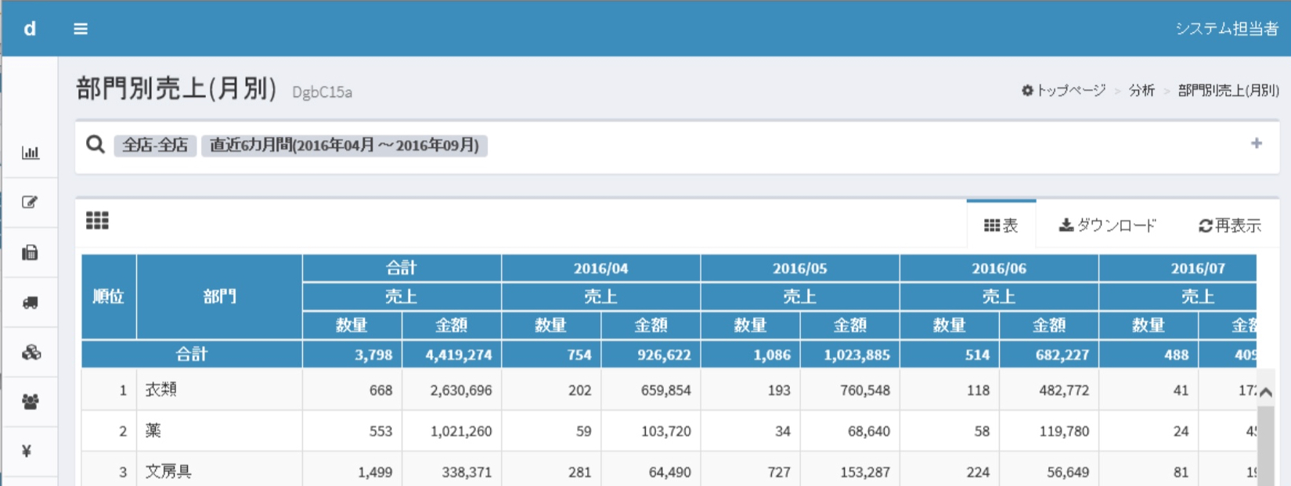Open the users group sidebar icon
Screen dimensions: 1291x486
31,401
